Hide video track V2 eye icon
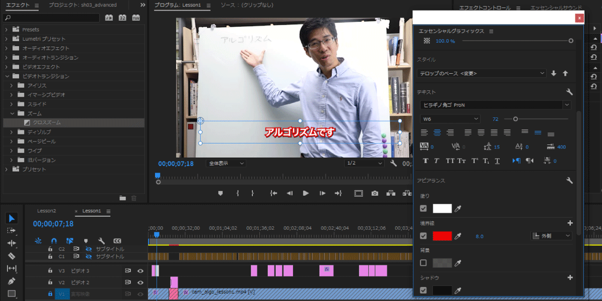 140,283
